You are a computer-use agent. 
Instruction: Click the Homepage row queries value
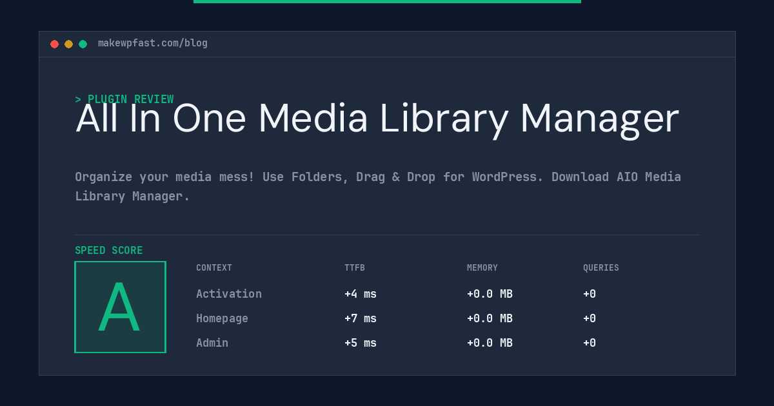pos(590,318)
